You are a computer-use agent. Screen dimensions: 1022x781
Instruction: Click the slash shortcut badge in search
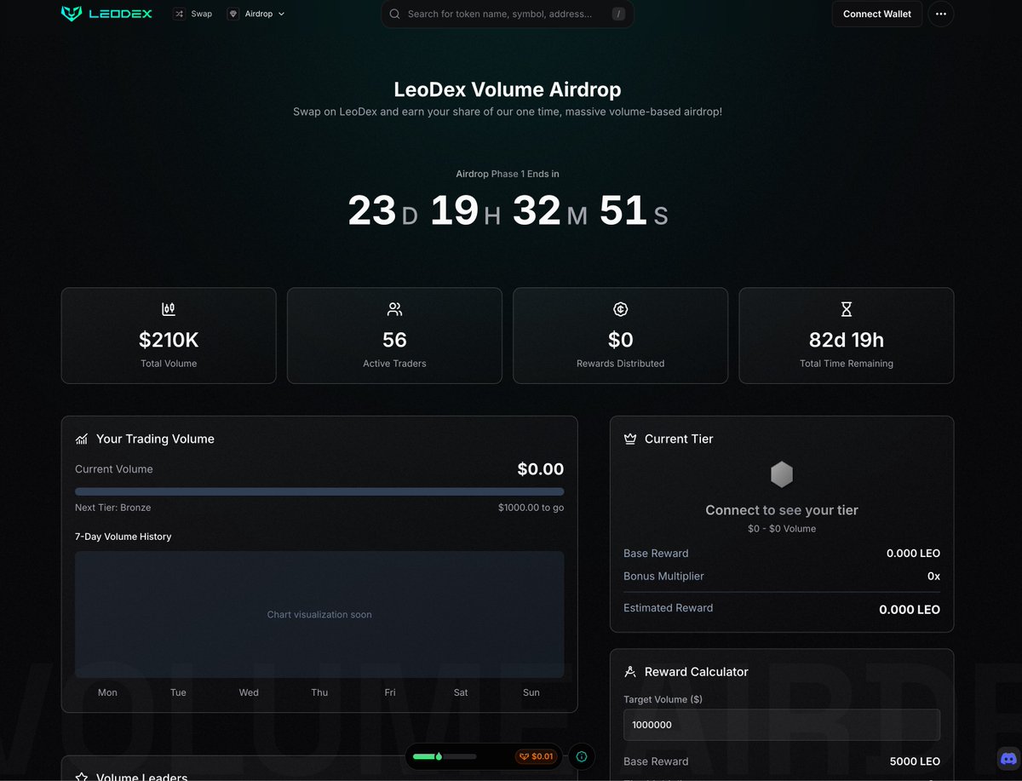point(618,14)
